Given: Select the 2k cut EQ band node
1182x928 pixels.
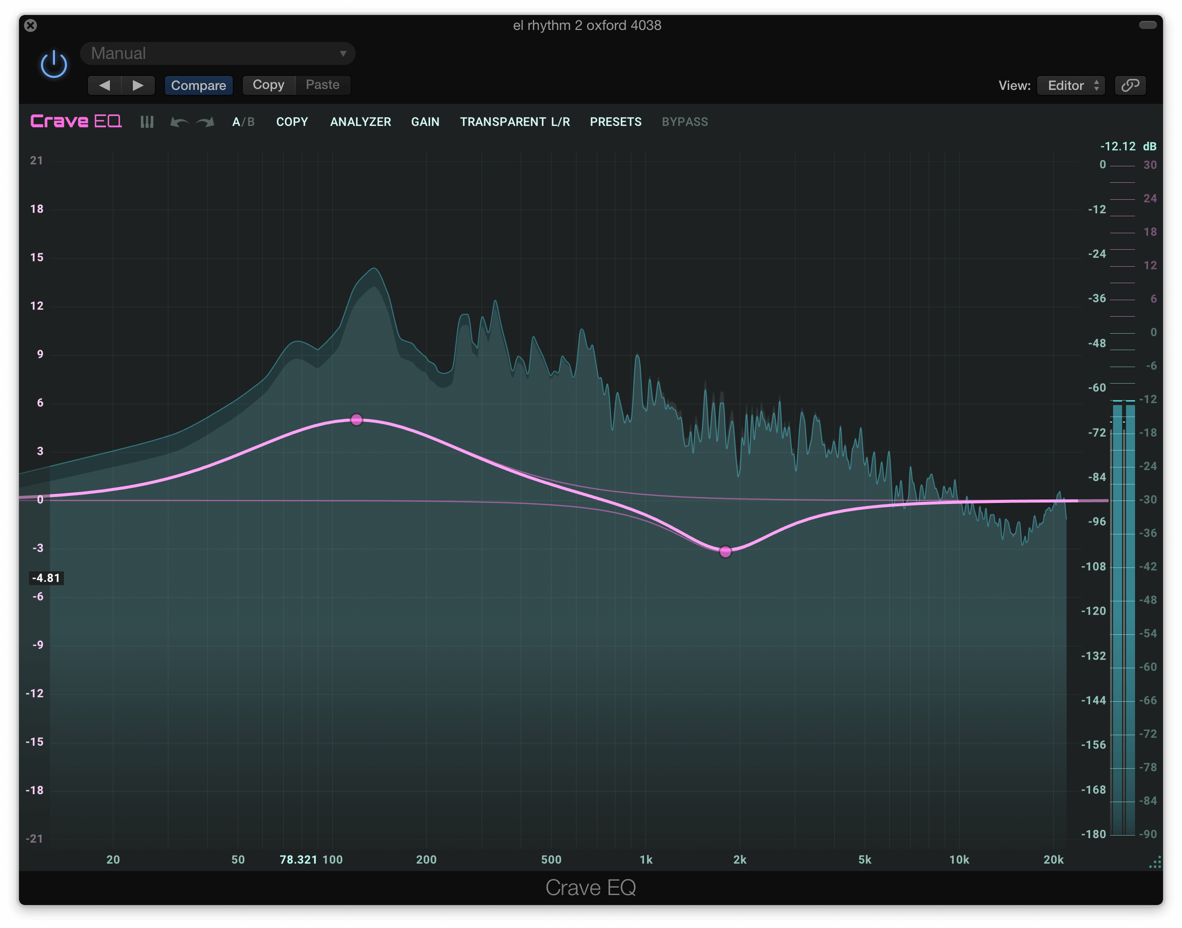Looking at the screenshot, I should pyautogui.click(x=725, y=552).
